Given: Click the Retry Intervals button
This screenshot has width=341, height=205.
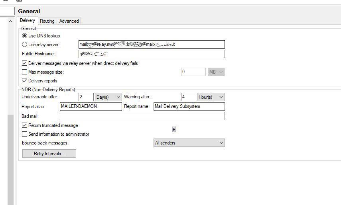Looking at the screenshot, I should click(x=49, y=154).
